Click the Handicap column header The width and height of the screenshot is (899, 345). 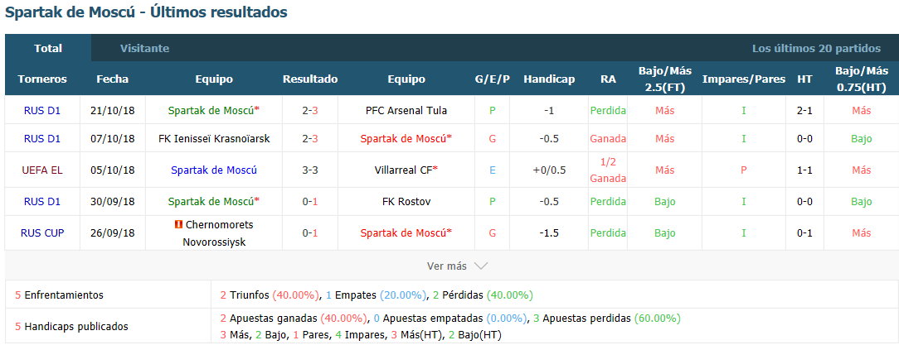coord(549,79)
